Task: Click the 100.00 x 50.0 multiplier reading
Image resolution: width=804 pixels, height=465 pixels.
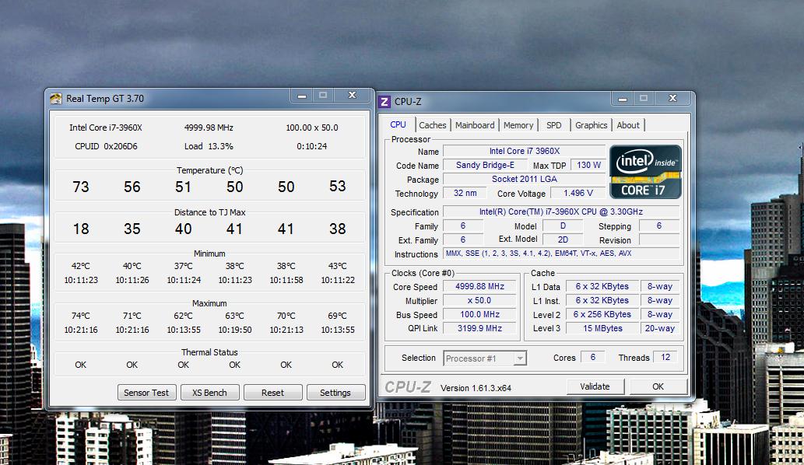Action: [312, 128]
